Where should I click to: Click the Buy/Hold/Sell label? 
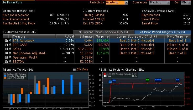click(x=151, y=15)
